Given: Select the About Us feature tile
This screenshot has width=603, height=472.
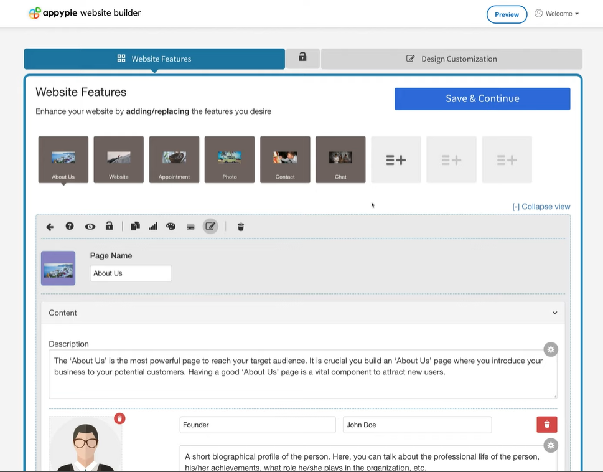Looking at the screenshot, I should [63, 159].
